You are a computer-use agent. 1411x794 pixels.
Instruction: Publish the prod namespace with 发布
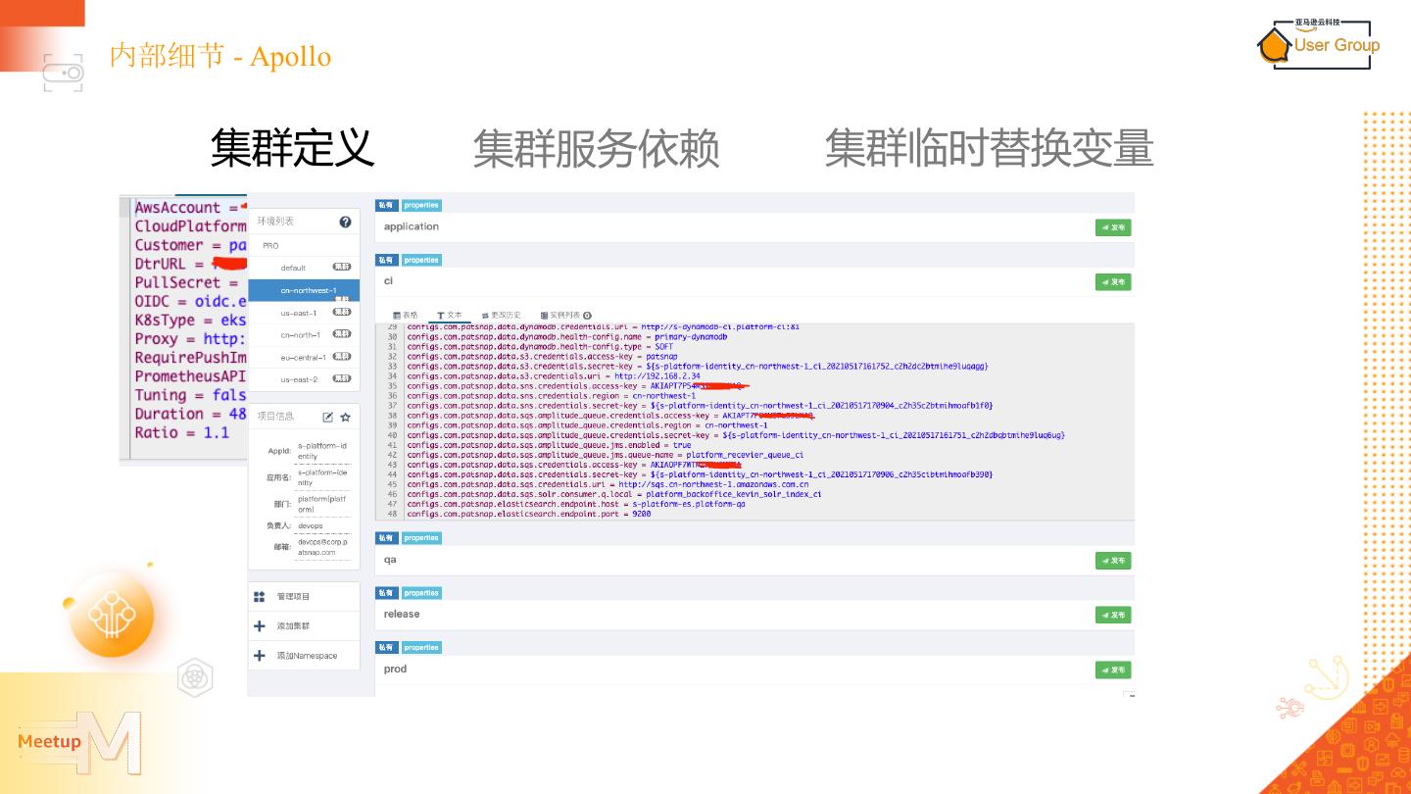pos(1113,670)
